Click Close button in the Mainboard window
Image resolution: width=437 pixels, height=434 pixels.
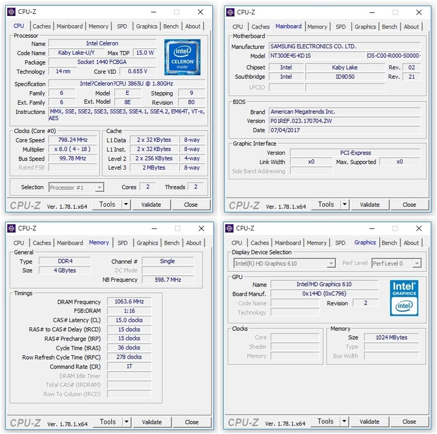click(409, 205)
